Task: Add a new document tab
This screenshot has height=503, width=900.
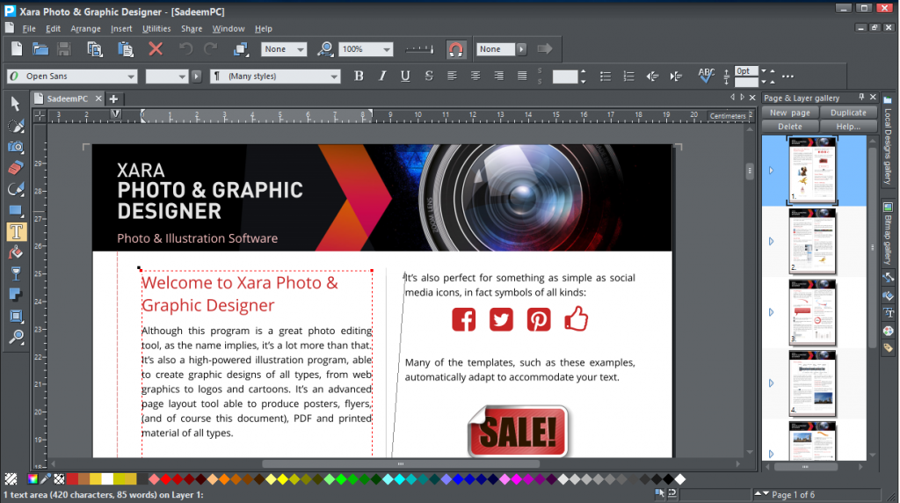Action: 113,98
